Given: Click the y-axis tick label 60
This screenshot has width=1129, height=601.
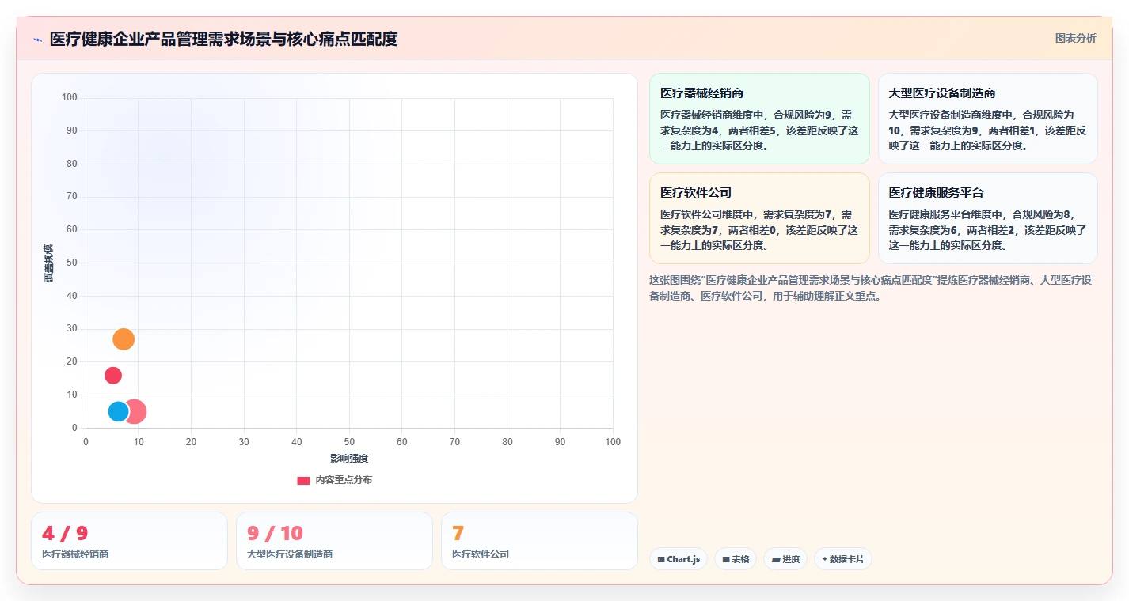Looking at the screenshot, I should click(72, 229).
